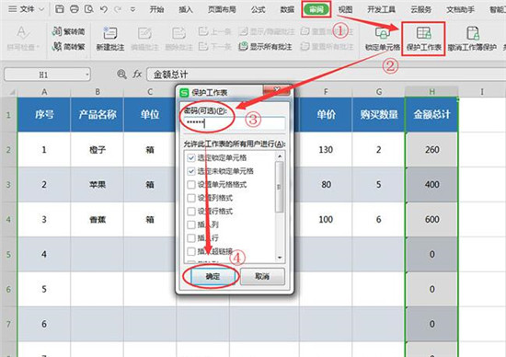Switch to the 公式 tab
506x357 pixels.
click(x=259, y=9)
